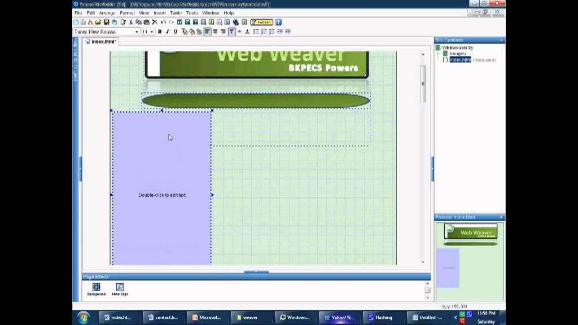Image resolution: width=578 pixels, height=325 pixels.
Task: Click the canvas vertical scrollbar thumb
Action: pyautogui.click(x=423, y=84)
